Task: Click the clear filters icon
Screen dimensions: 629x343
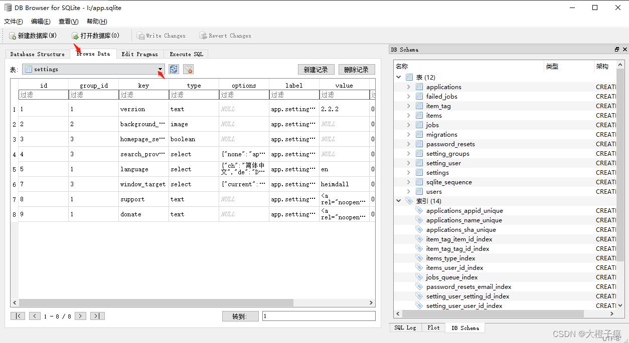Action: tap(188, 70)
